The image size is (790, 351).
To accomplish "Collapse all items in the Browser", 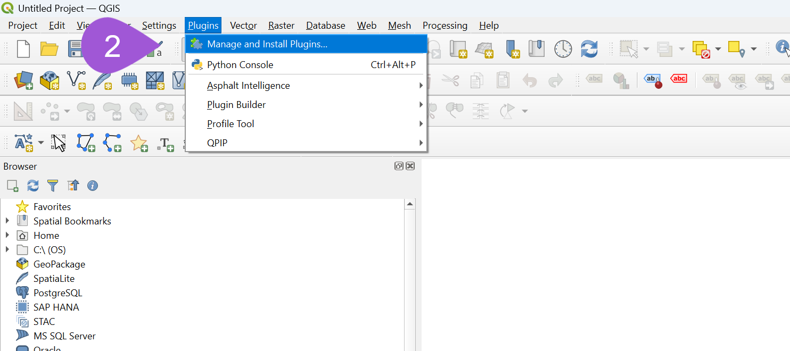I will tap(73, 185).
